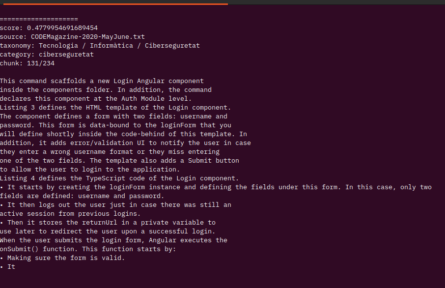445x288 pixels.
Task: Click the inactive tab area beside orange bar
Action: click(336, 2)
